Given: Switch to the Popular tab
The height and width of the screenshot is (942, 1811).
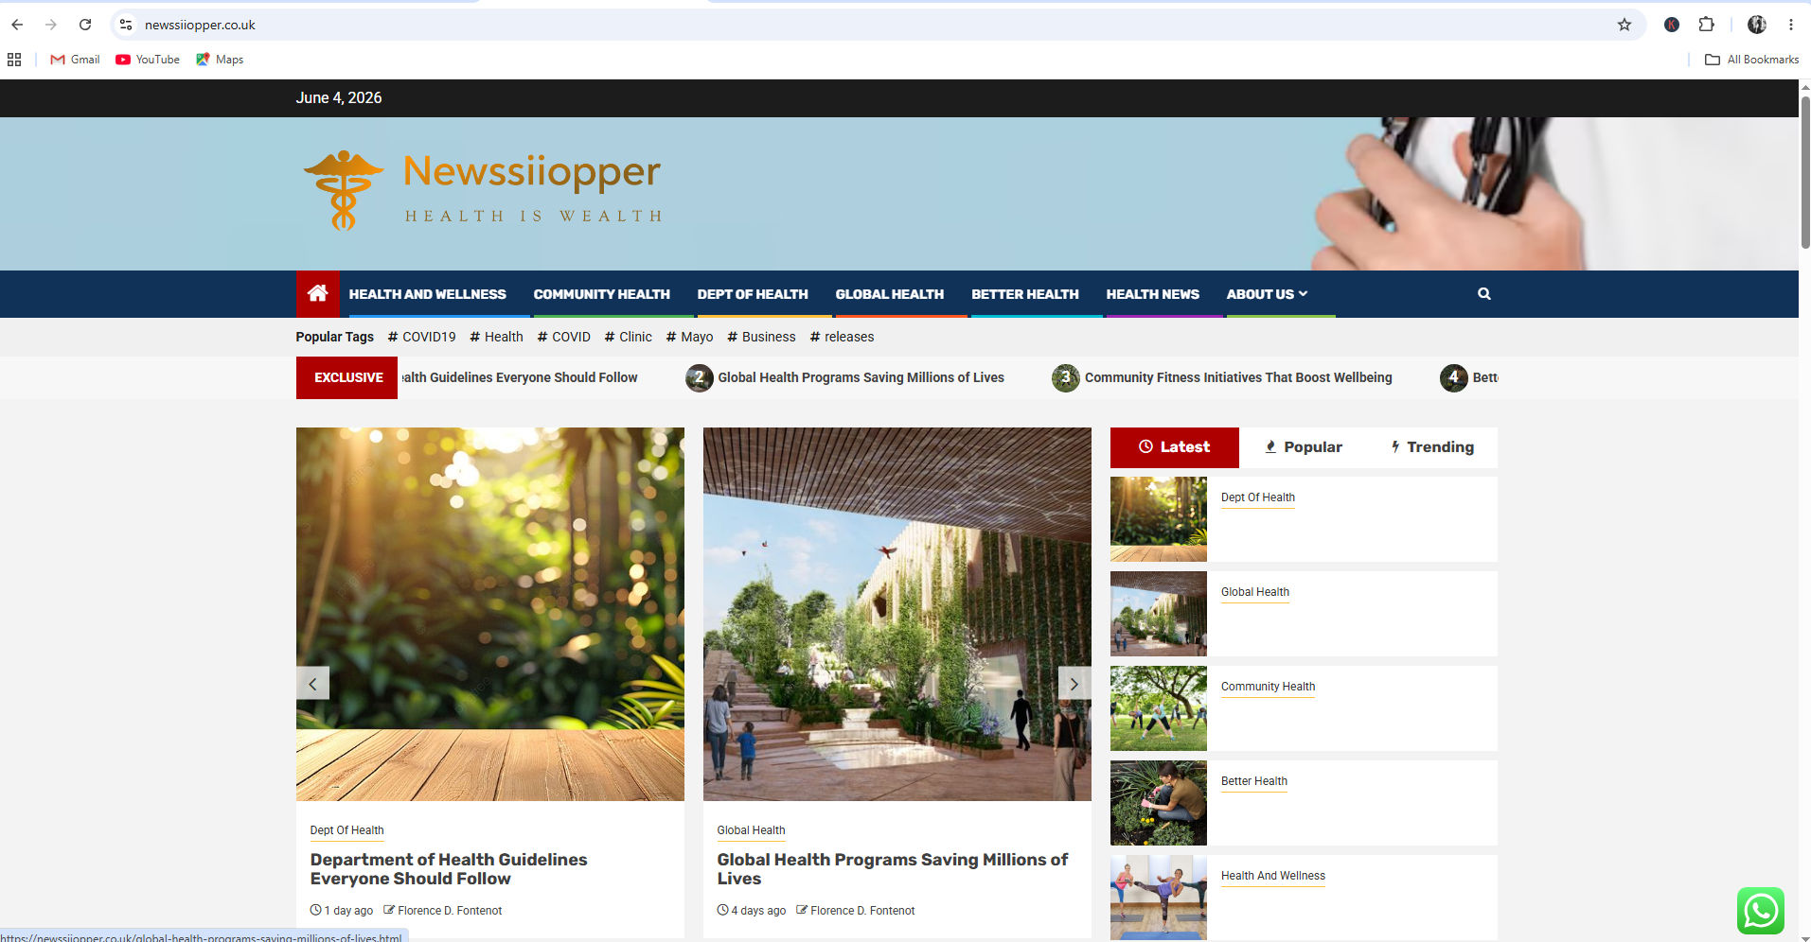Looking at the screenshot, I should tap(1304, 447).
